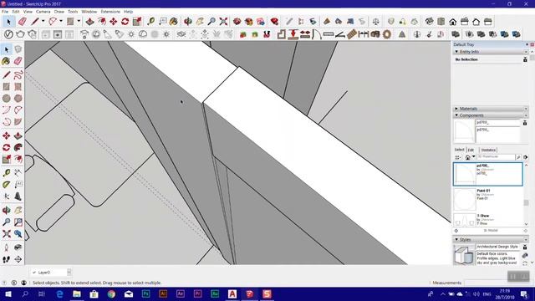Choose the Tape Measure tool in top toolbar
The image size is (535, 301).
coord(150,22)
